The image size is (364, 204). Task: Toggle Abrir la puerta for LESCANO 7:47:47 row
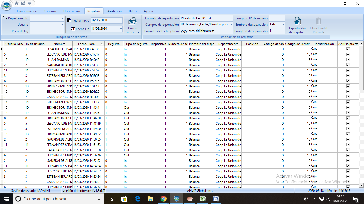pos(348,54)
